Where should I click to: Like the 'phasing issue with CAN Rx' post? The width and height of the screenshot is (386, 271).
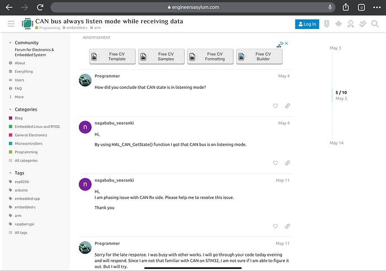pos(275,226)
